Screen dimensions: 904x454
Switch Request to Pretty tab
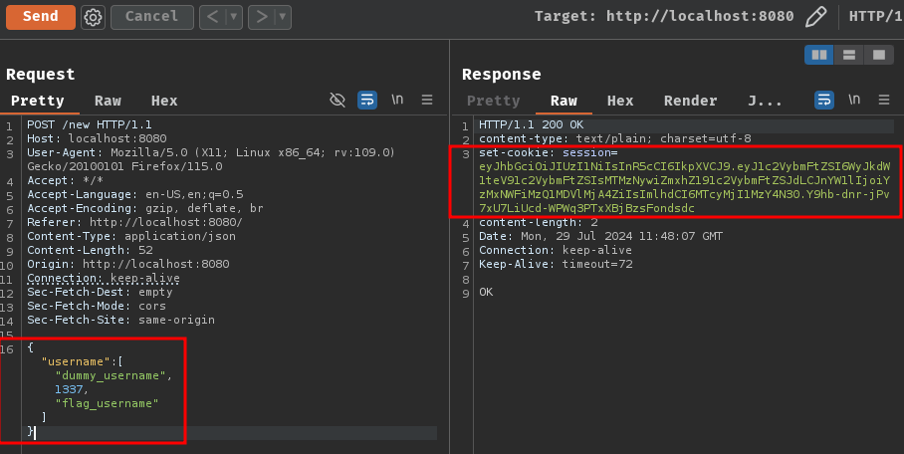(x=38, y=101)
